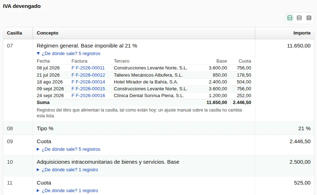Click the casilla number 09
The width and height of the screenshot is (317, 195).
10,141
